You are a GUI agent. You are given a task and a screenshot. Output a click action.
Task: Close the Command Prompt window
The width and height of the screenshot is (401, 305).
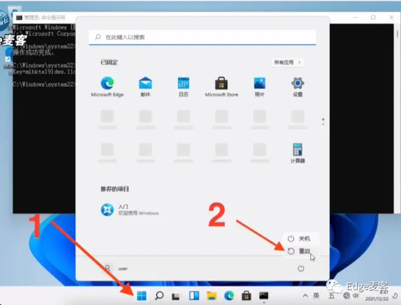click(x=391, y=18)
